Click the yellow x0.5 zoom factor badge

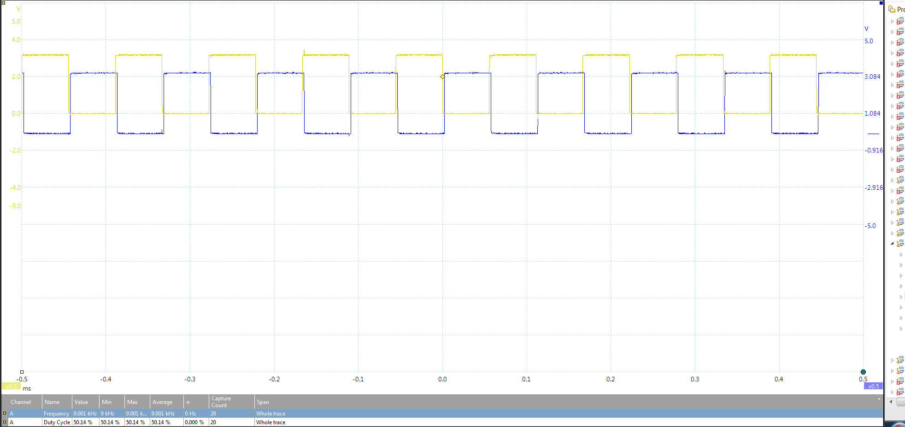[11, 386]
